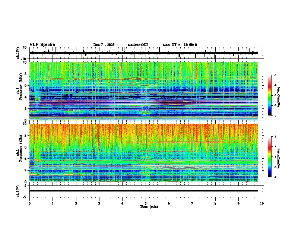
Task: Click the log(PSD) label beside ch.2 colorbar
Action: (x=279, y=158)
